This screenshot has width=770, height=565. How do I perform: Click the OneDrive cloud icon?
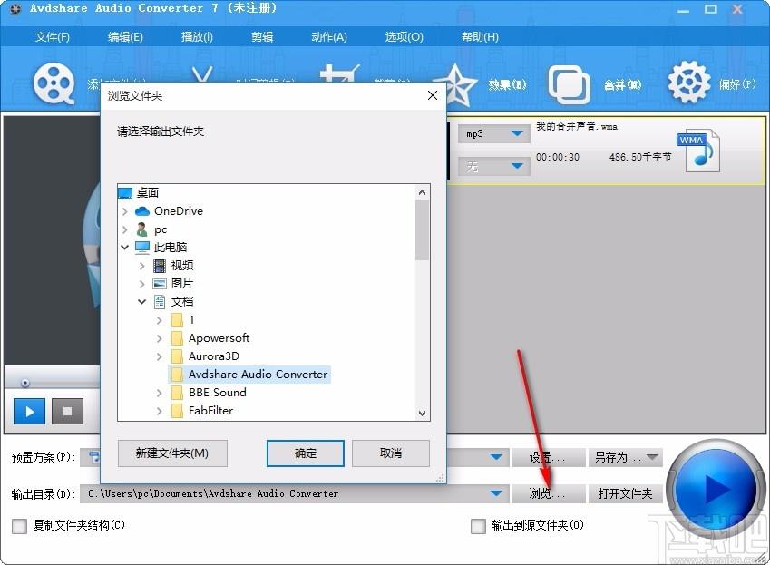(141, 211)
